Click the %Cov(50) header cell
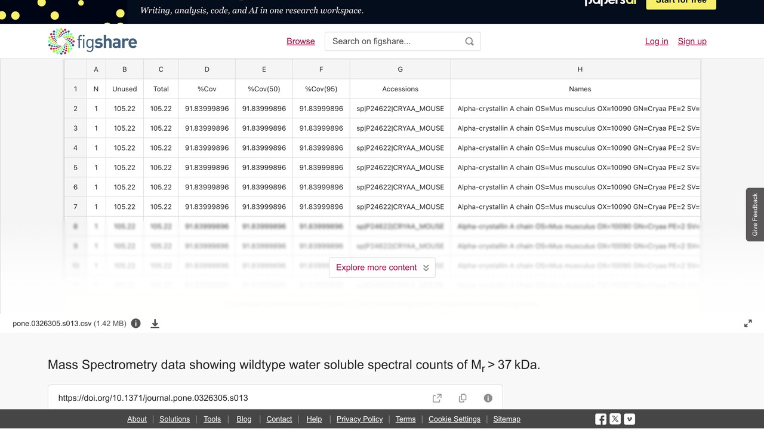The height and width of the screenshot is (430, 764). [x=264, y=89]
